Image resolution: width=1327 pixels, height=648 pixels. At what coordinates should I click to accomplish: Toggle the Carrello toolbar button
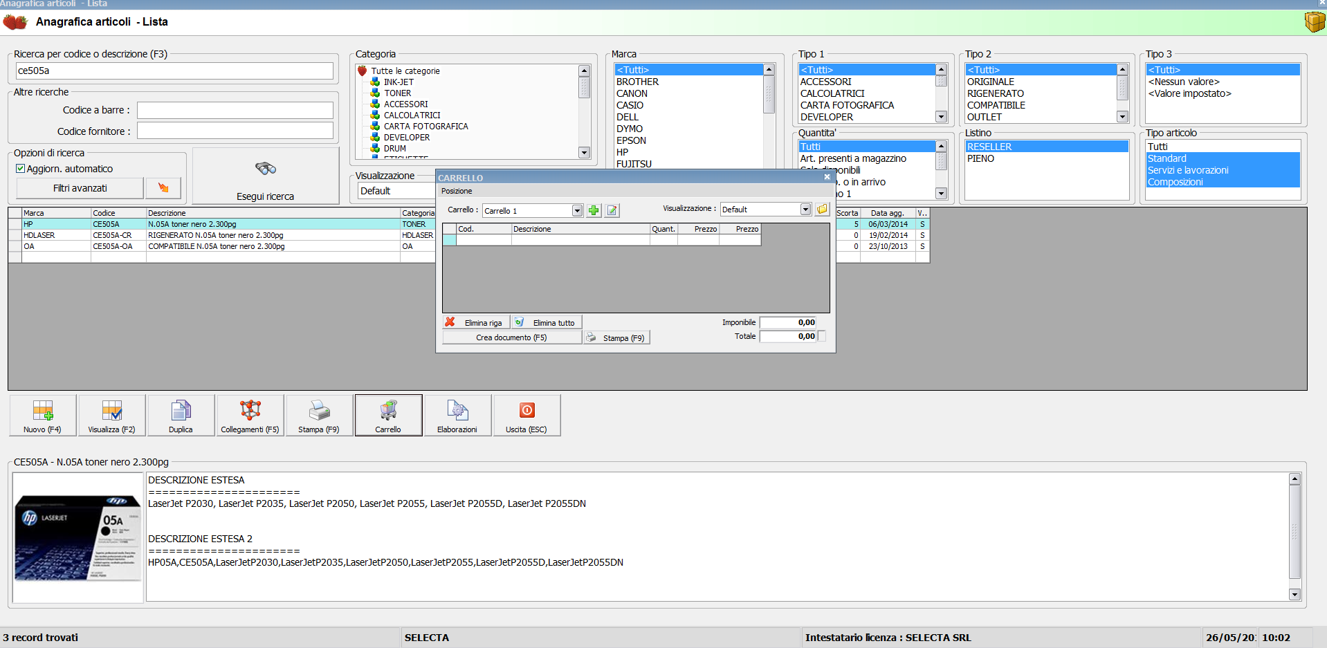point(388,415)
